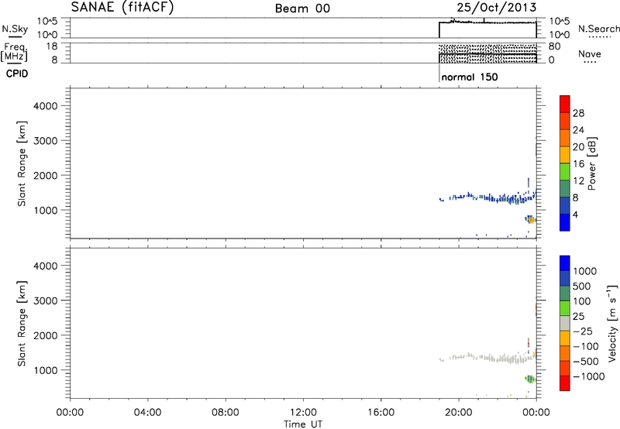Click the Slant Range label of power panel
Screen dimensions: 620x429
point(22,163)
